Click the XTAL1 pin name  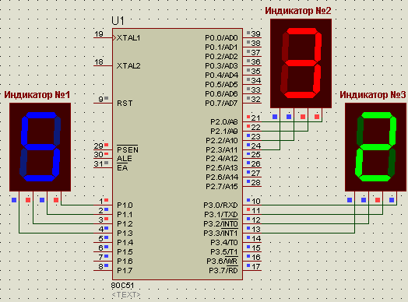tap(128, 38)
